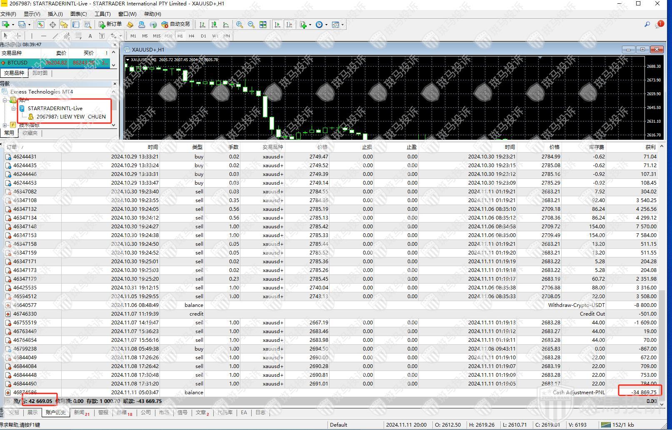Toggle chart auto scroll button
The width and height of the screenshot is (672, 430).
pyautogui.click(x=277, y=25)
